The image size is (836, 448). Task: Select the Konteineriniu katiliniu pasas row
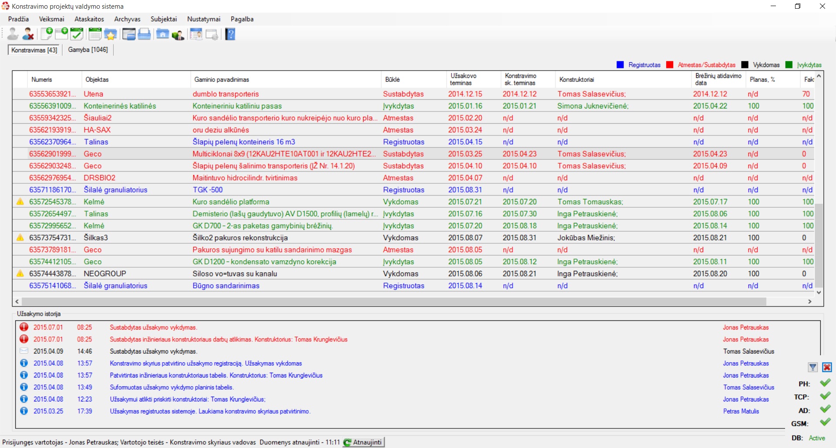414,106
